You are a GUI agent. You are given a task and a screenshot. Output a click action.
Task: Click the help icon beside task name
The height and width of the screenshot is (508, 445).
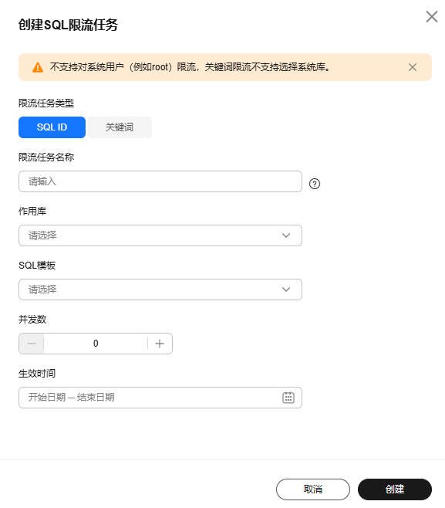click(314, 184)
